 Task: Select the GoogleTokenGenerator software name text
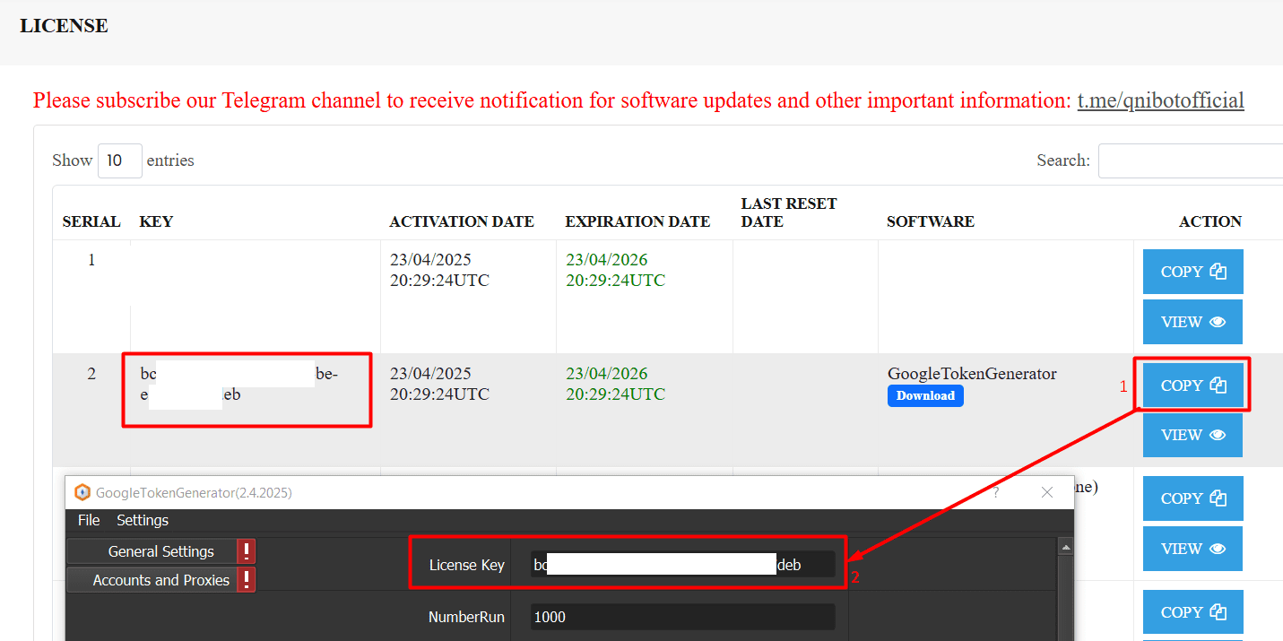click(972, 374)
